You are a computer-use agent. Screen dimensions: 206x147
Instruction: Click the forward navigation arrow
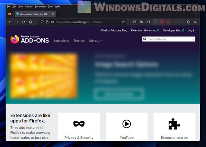(x=17, y=22)
